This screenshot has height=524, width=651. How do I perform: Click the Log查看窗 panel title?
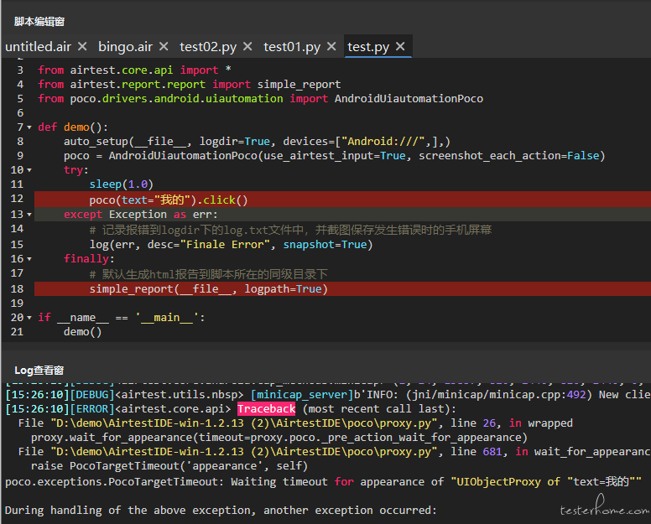[x=39, y=370]
